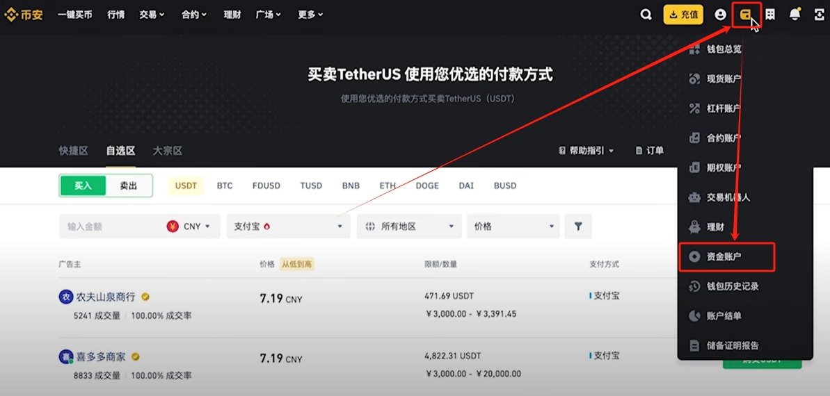Open the search magnifier icon
This screenshot has height=396, width=830.
646,15
